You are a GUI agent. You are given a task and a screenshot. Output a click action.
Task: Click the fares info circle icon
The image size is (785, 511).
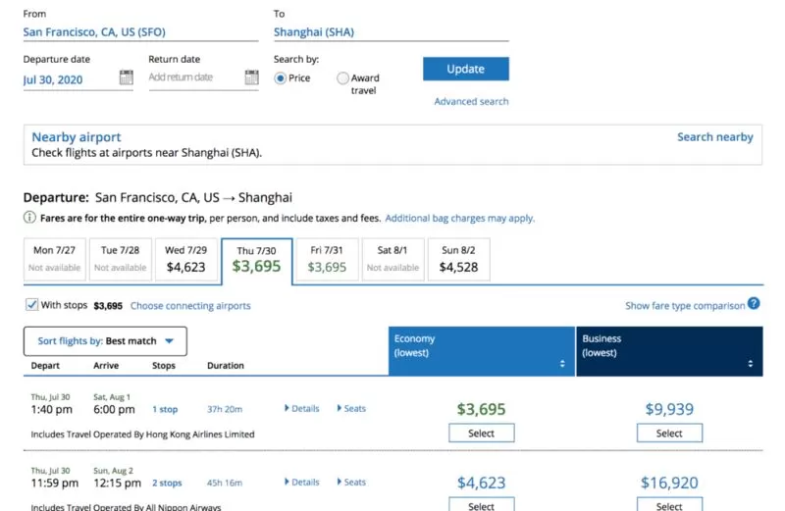tap(29, 217)
